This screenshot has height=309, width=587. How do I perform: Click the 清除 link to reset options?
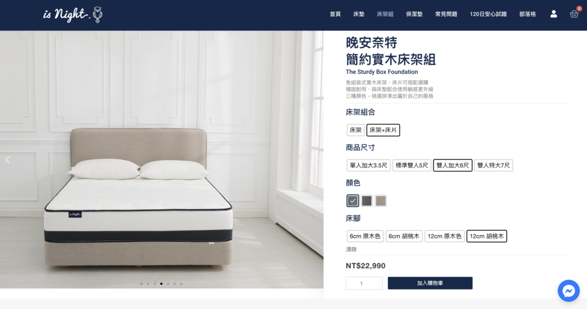[351, 249]
